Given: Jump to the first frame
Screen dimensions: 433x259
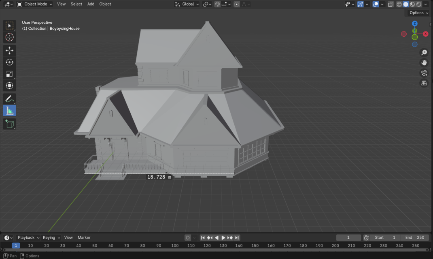Looking at the screenshot, I should pyautogui.click(x=203, y=238).
